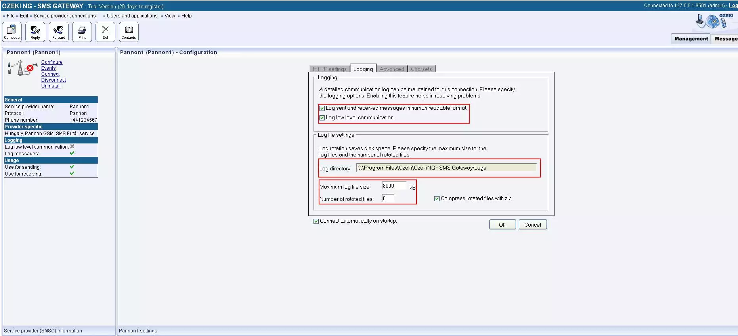Screen dimensions: 738x336
Task: Click the Compose toolbar icon
Action: click(12, 32)
